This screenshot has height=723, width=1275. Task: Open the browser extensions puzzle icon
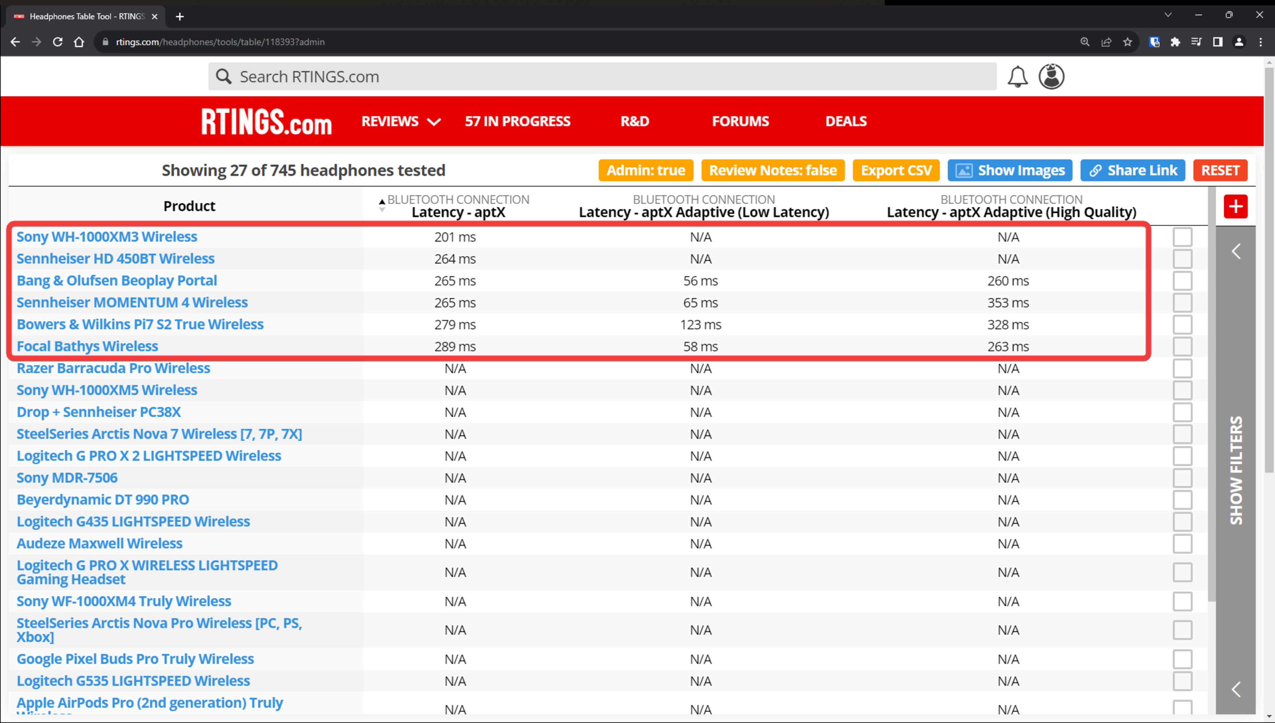coord(1175,42)
